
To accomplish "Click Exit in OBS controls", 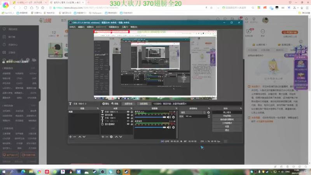I will 227,130.
